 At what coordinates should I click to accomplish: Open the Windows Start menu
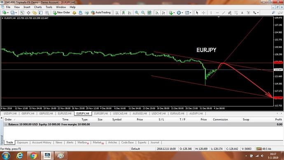click(6, 155)
